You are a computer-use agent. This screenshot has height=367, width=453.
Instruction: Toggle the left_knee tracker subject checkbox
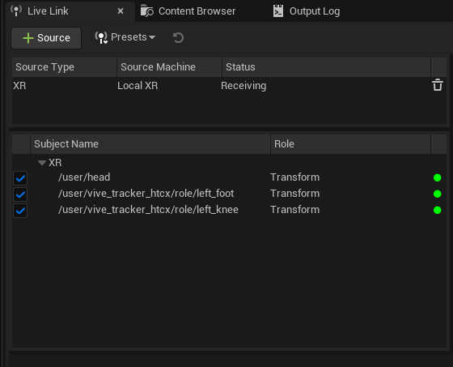click(x=20, y=210)
